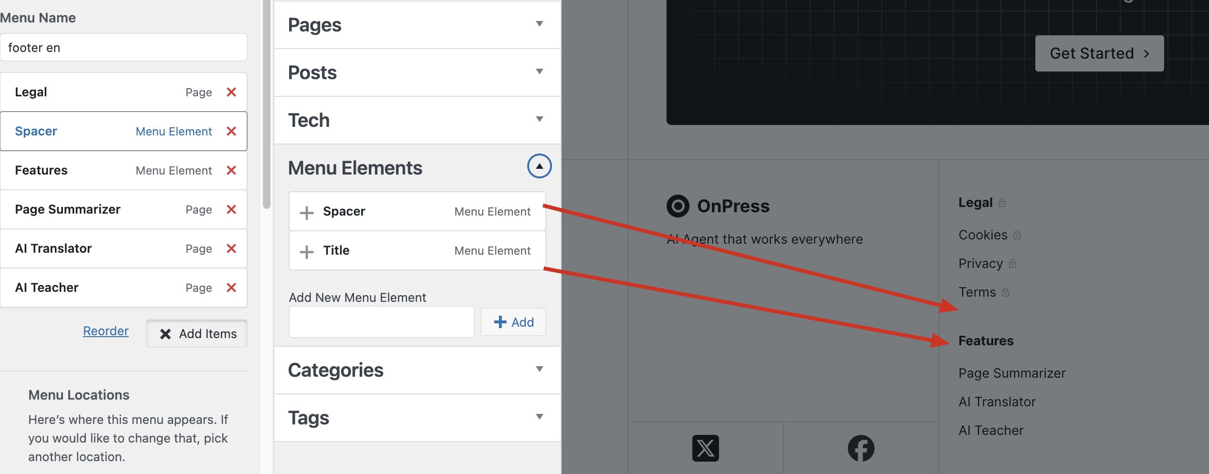
Task: Expand the Tags section
Action: pyautogui.click(x=539, y=417)
